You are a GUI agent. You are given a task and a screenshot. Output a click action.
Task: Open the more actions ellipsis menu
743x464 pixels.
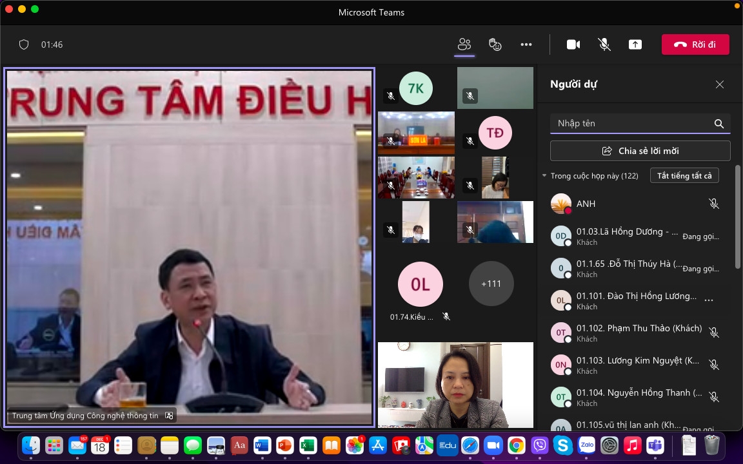[x=526, y=44]
